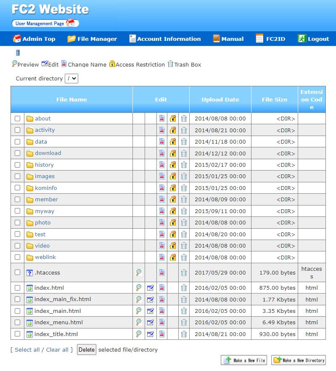Open the Current directory dropdown
This screenshot has height=371, width=336.
[71, 78]
